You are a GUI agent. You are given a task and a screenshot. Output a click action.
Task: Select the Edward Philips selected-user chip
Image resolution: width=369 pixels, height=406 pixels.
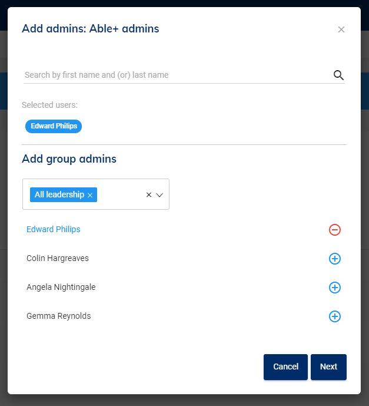tap(54, 126)
